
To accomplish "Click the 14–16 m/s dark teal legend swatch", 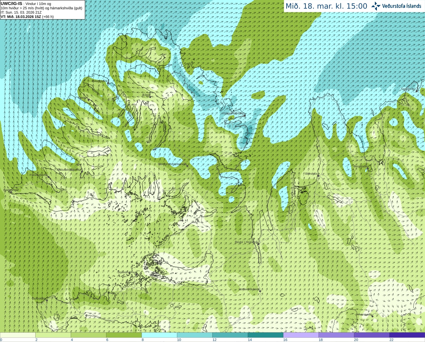I will pos(266,335).
